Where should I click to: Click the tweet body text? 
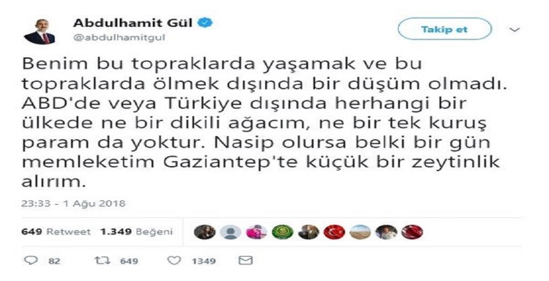click(264, 124)
